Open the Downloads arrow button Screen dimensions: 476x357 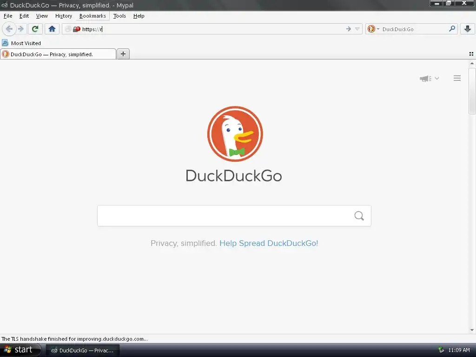[468, 29]
